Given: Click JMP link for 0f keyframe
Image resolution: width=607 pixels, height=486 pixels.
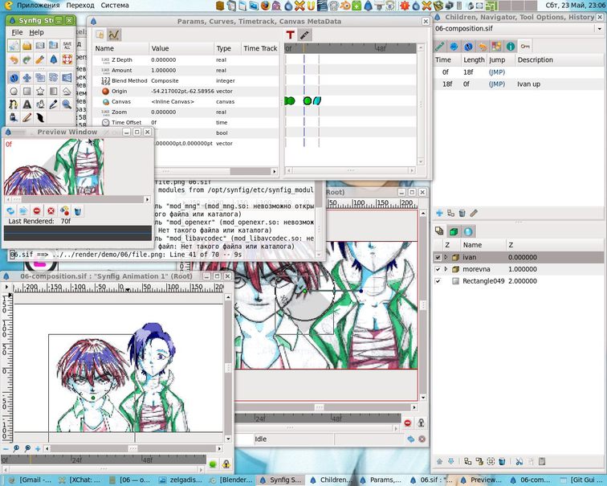Looking at the screenshot, I should click(497, 72).
